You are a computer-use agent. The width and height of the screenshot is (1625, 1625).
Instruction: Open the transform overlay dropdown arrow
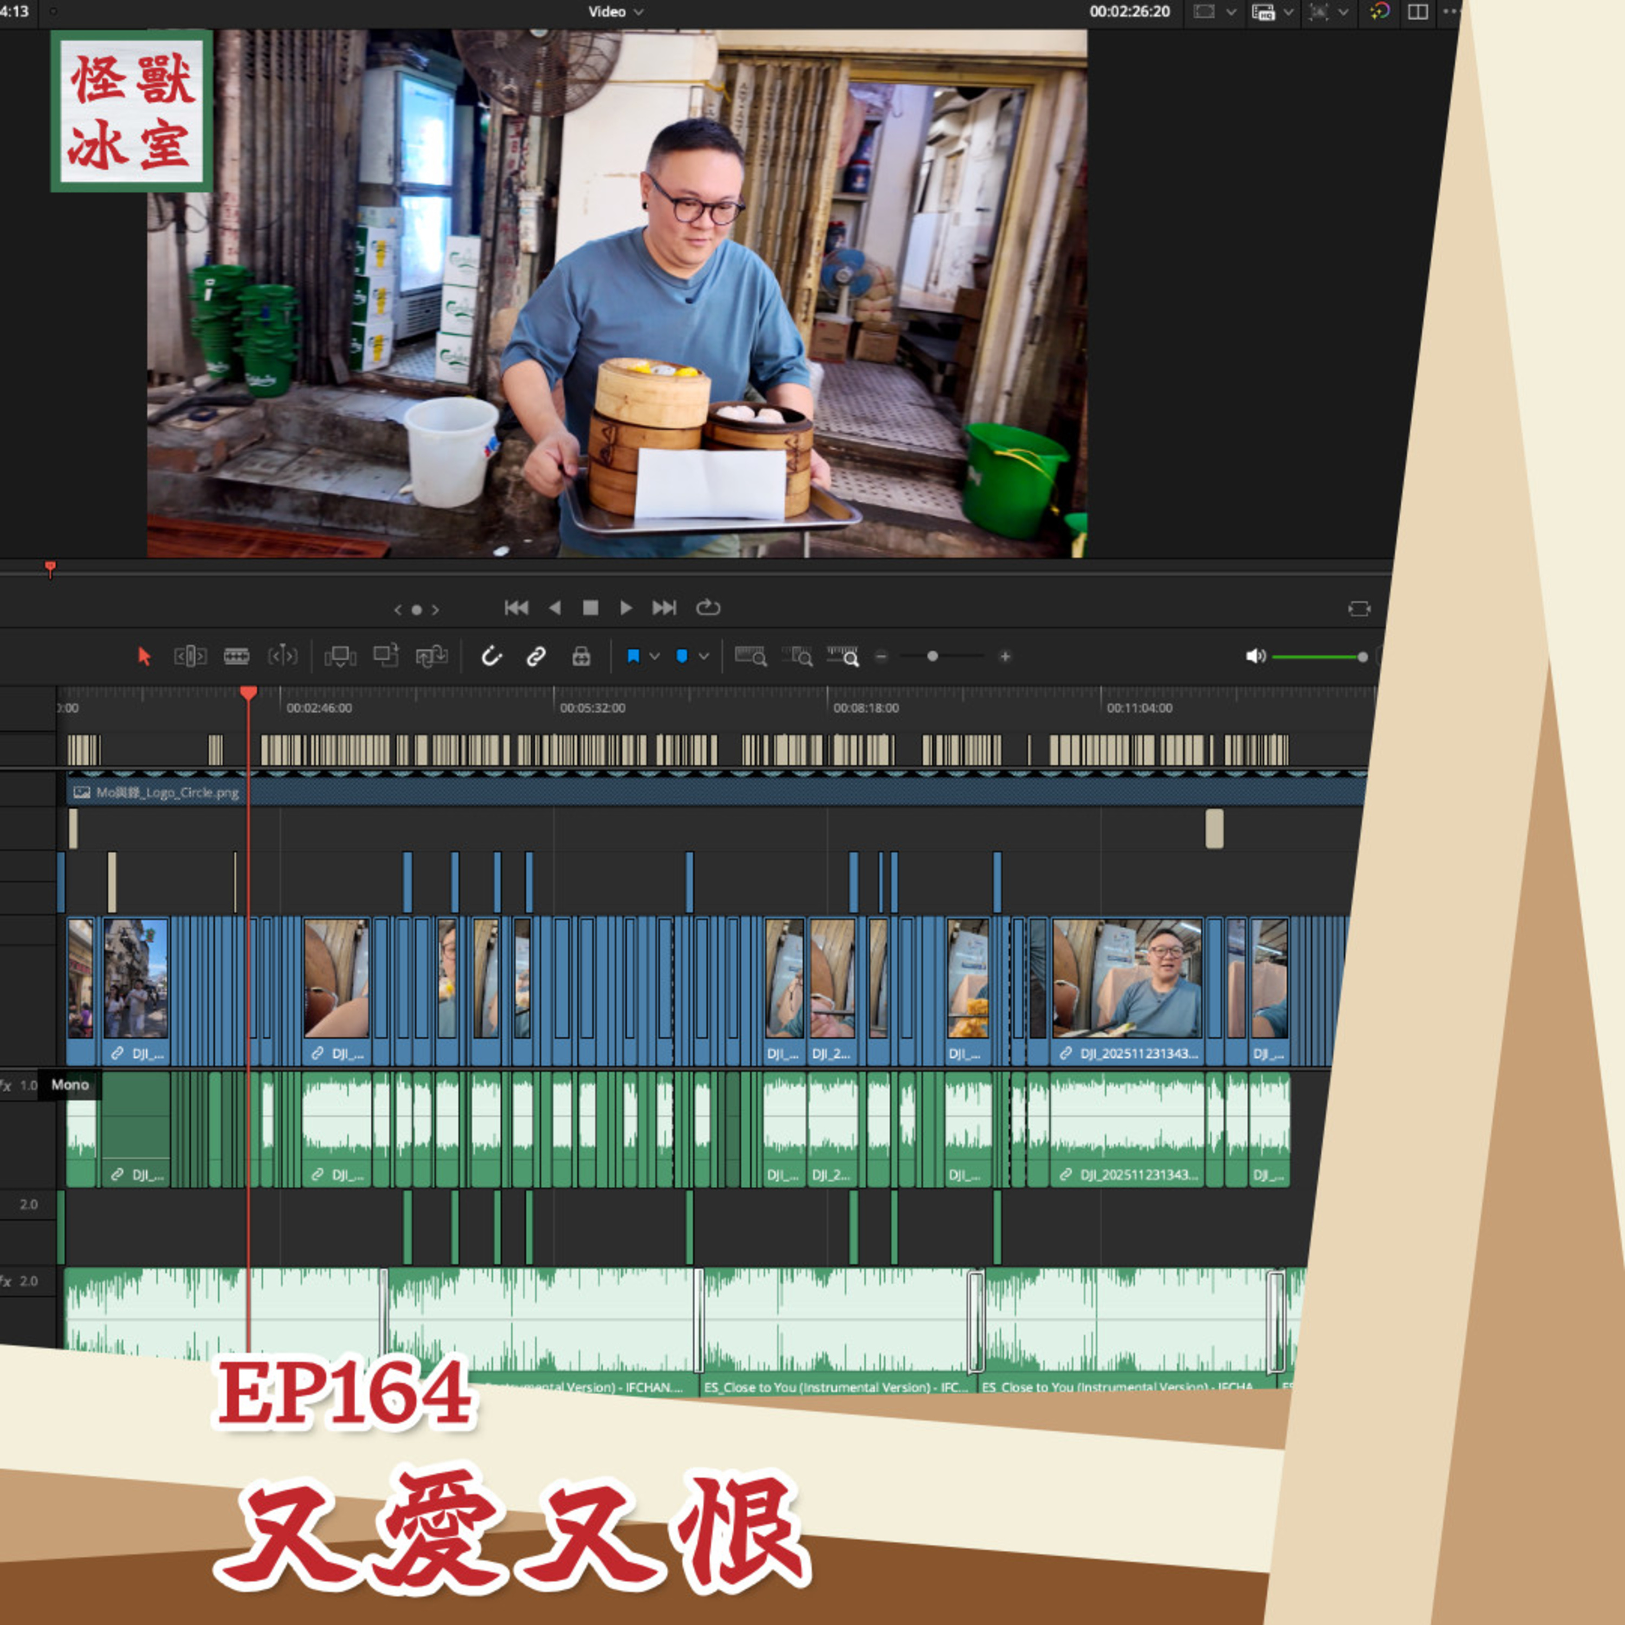tap(1342, 12)
